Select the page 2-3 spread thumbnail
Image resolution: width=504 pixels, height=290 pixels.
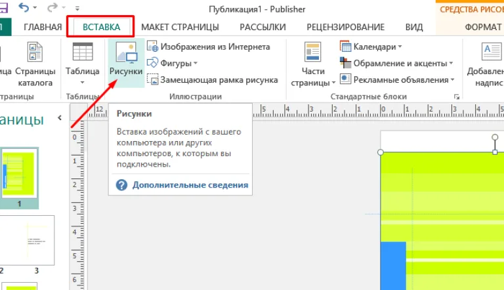[x=27, y=240]
